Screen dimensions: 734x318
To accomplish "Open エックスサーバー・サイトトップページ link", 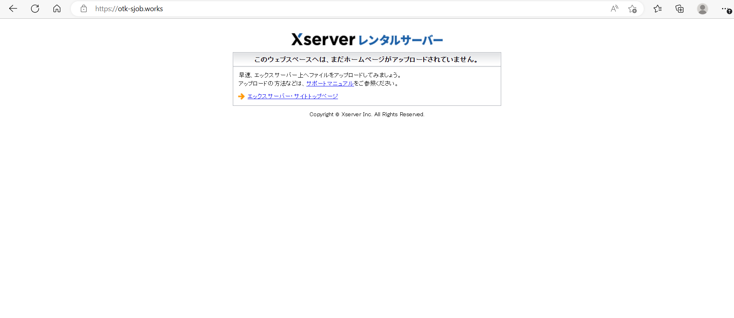I will click(x=293, y=96).
